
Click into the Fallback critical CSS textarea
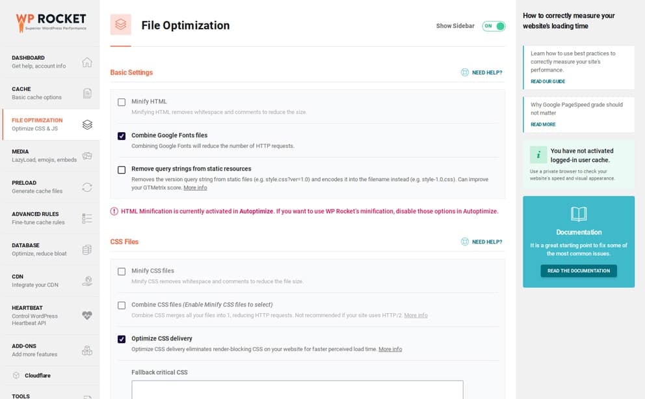[297, 389]
